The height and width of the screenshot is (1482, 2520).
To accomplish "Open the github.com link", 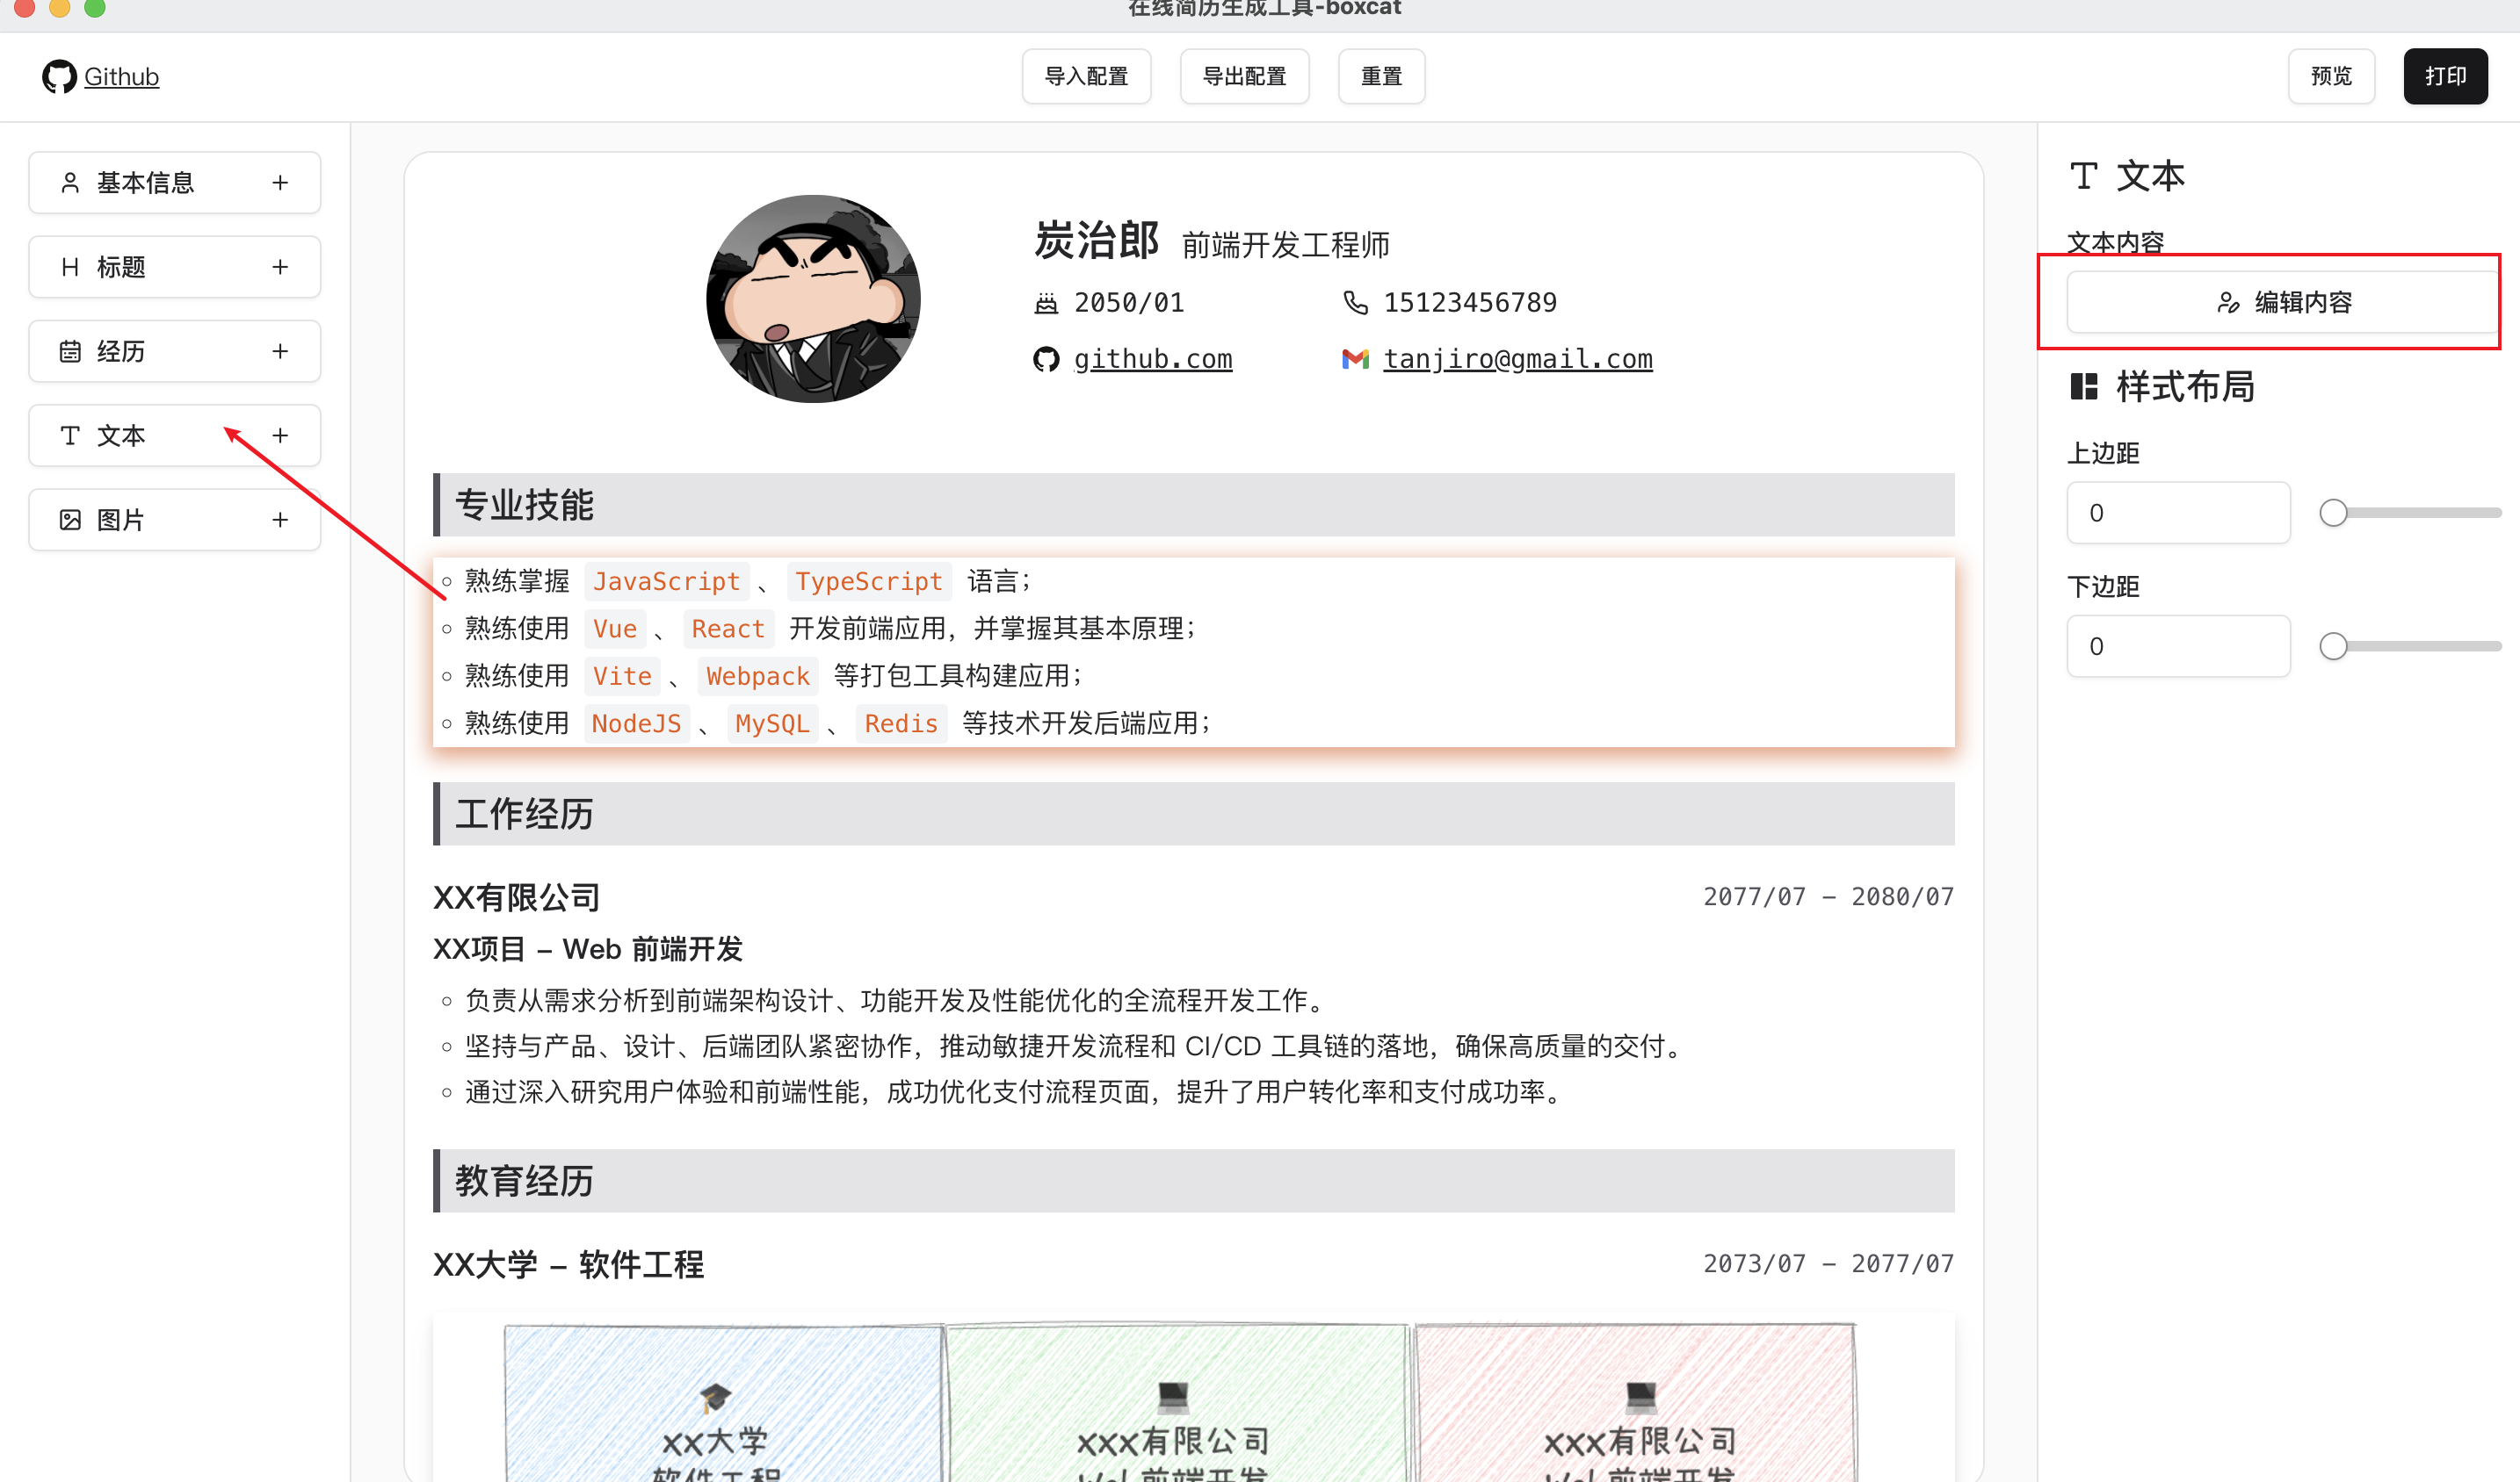I will point(1153,359).
